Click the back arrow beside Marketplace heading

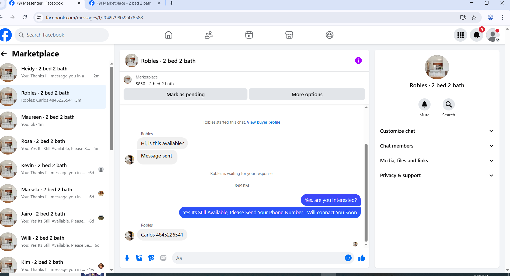pyautogui.click(x=4, y=54)
